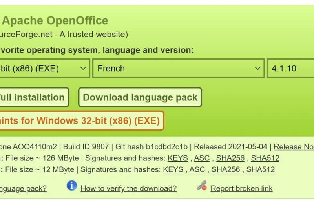Expand the operating system dropdown arrow
Viewport: 314px width, 204px height.
tap(83, 69)
